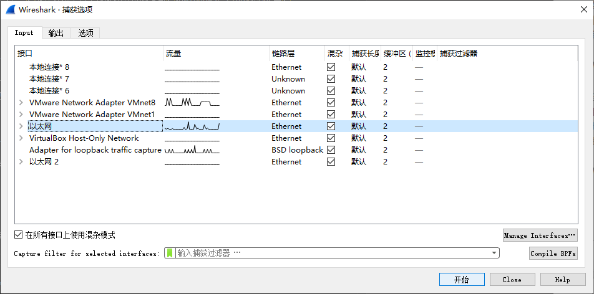594x294 pixels.
Task: Click the 开始 button to start capture
Action: 462,280
